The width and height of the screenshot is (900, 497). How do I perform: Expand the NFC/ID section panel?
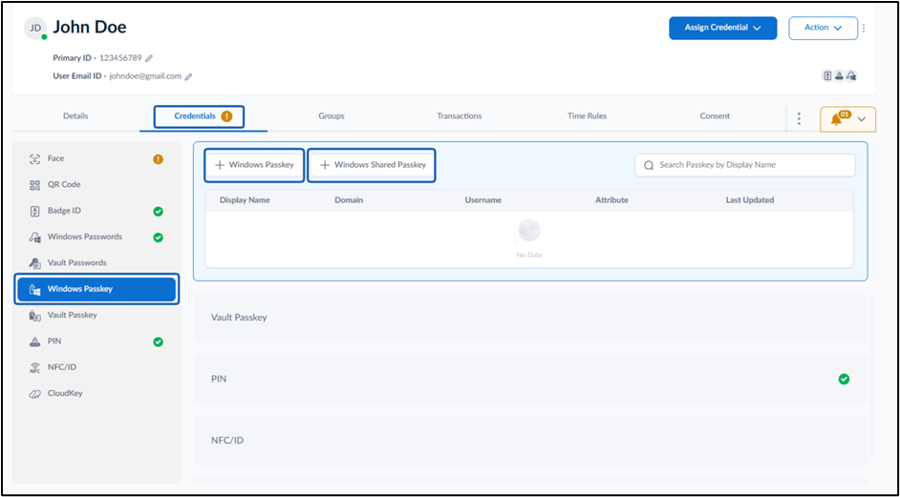coord(530,441)
